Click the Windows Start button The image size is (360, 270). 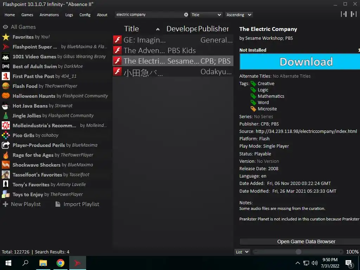click(8, 263)
